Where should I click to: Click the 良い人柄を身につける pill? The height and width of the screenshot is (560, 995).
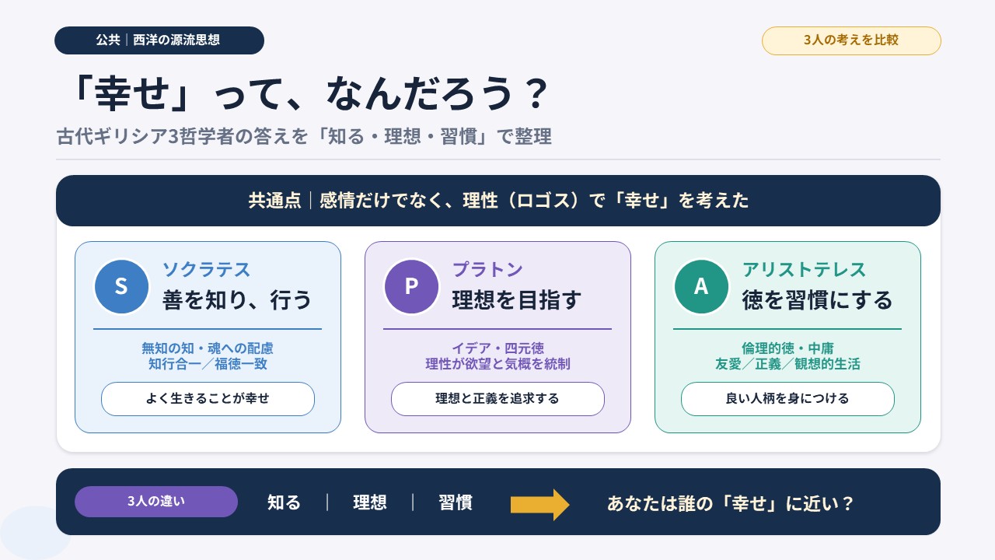787,399
